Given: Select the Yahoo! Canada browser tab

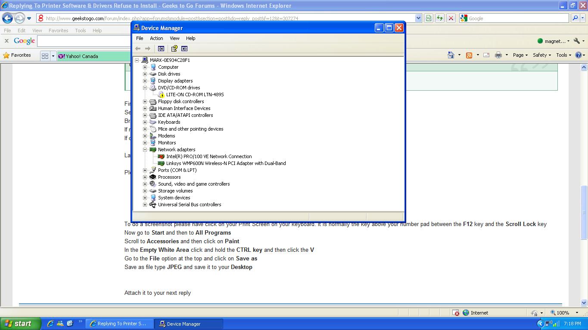Looking at the screenshot, I should pyautogui.click(x=93, y=56).
